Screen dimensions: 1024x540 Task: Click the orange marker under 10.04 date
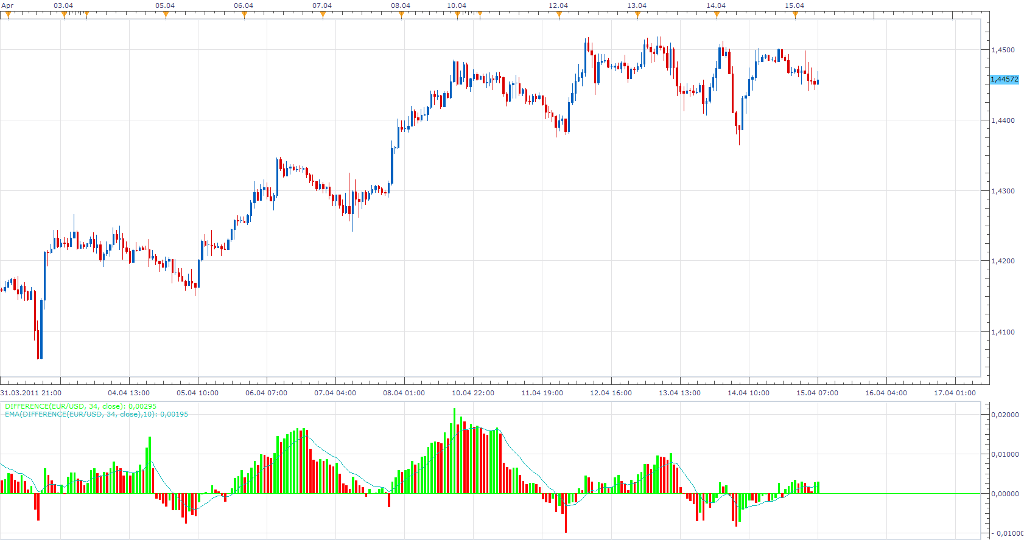(457, 15)
